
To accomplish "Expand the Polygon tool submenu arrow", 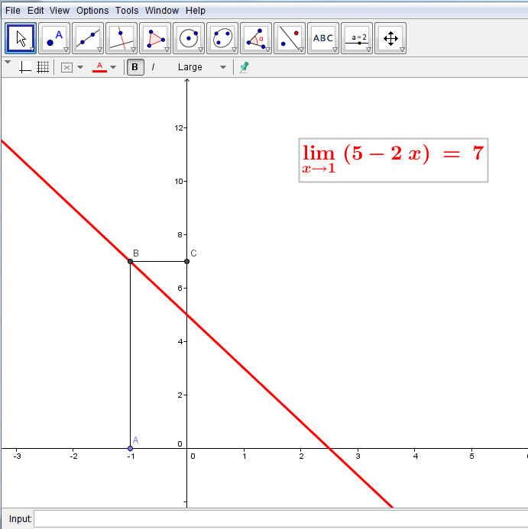I will tap(167, 50).
